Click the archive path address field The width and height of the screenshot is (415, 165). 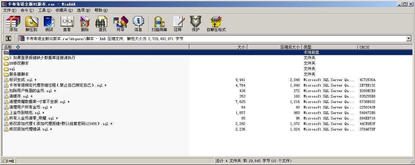215,38
